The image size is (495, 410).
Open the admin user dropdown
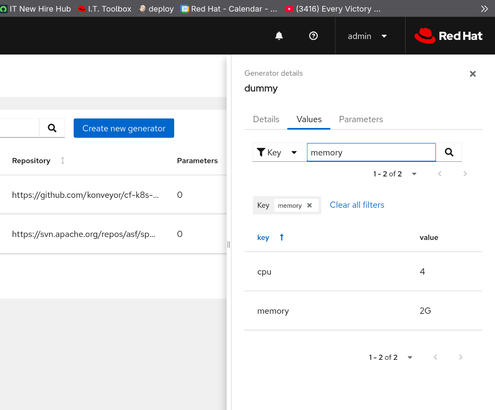(367, 36)
